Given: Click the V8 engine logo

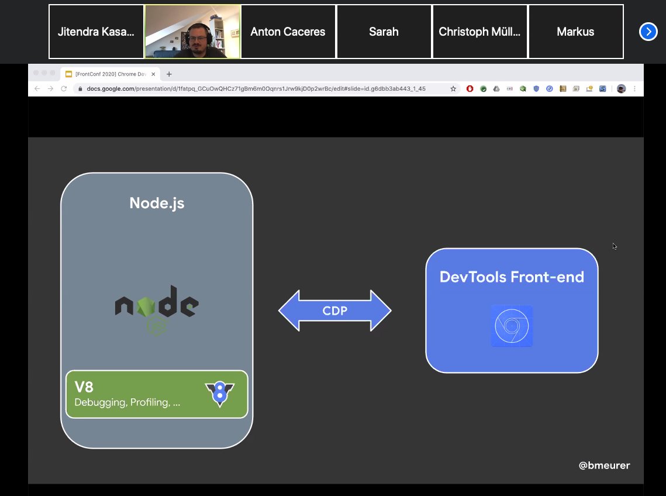Looking at the screenshot, I should point(220,394).
